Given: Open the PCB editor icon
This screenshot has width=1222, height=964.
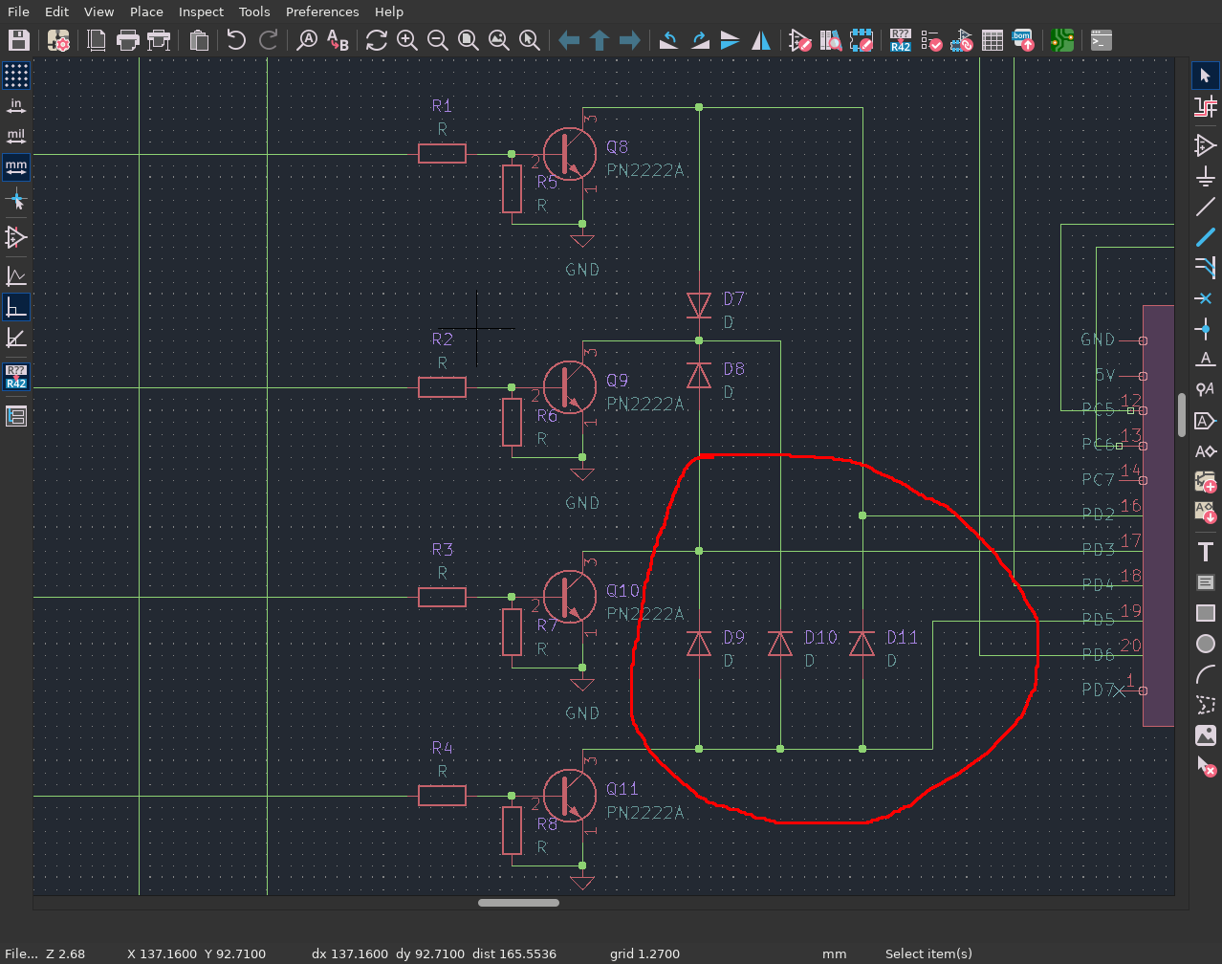Looking at the screenshot, I should point(1062,40).
